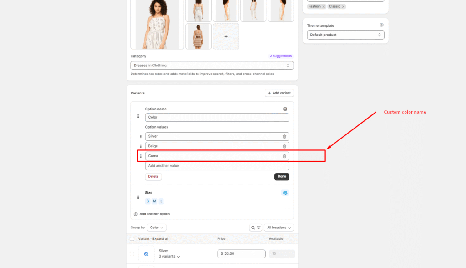Image resolution: width=466 pixels, height=268 pixels.
Task: Open the All locations dropdown
Action: tap(279, 228)
